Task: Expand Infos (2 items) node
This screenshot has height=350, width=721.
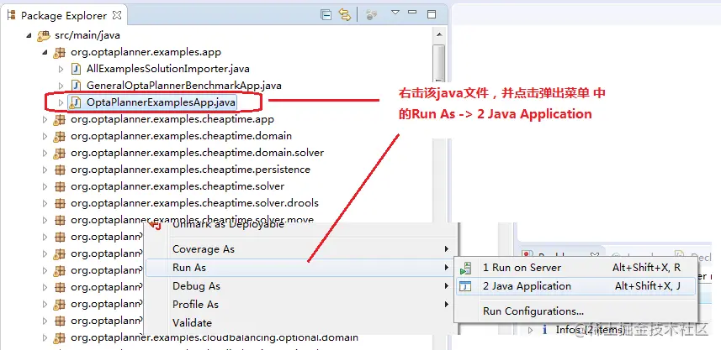Action: tap(530, 329)
